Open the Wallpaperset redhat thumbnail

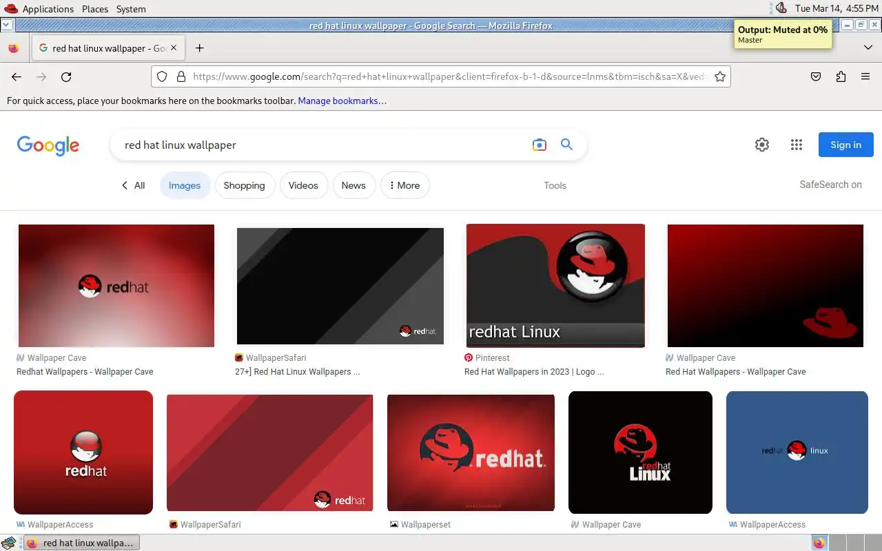(x=471, y=453)
